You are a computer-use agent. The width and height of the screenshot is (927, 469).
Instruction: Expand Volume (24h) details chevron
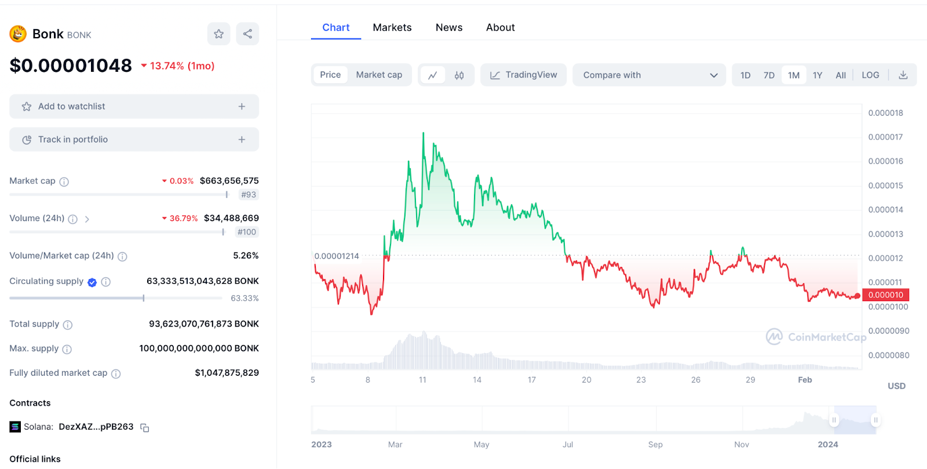pos(87,219)
